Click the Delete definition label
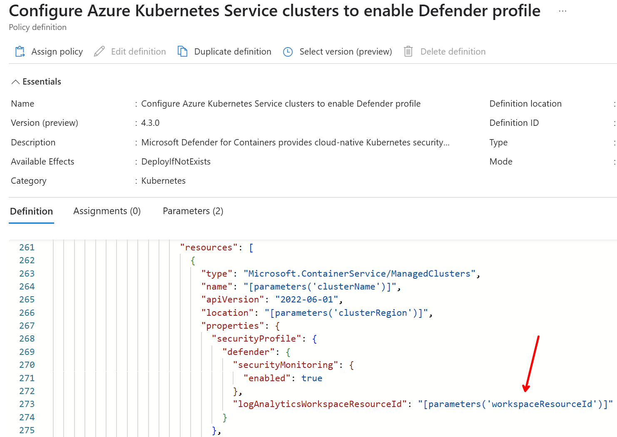617x437 pixels. (x=453, y=52)
